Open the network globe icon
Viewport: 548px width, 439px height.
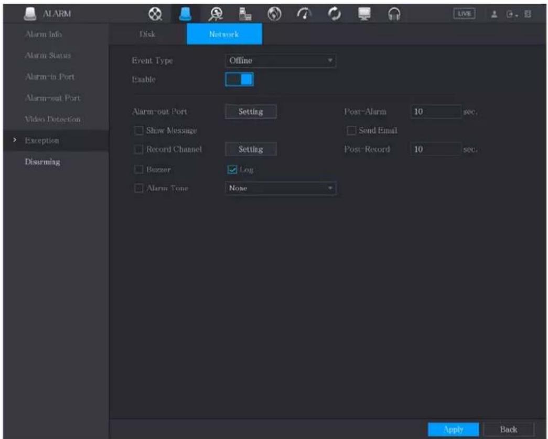[x=274, y=14]
